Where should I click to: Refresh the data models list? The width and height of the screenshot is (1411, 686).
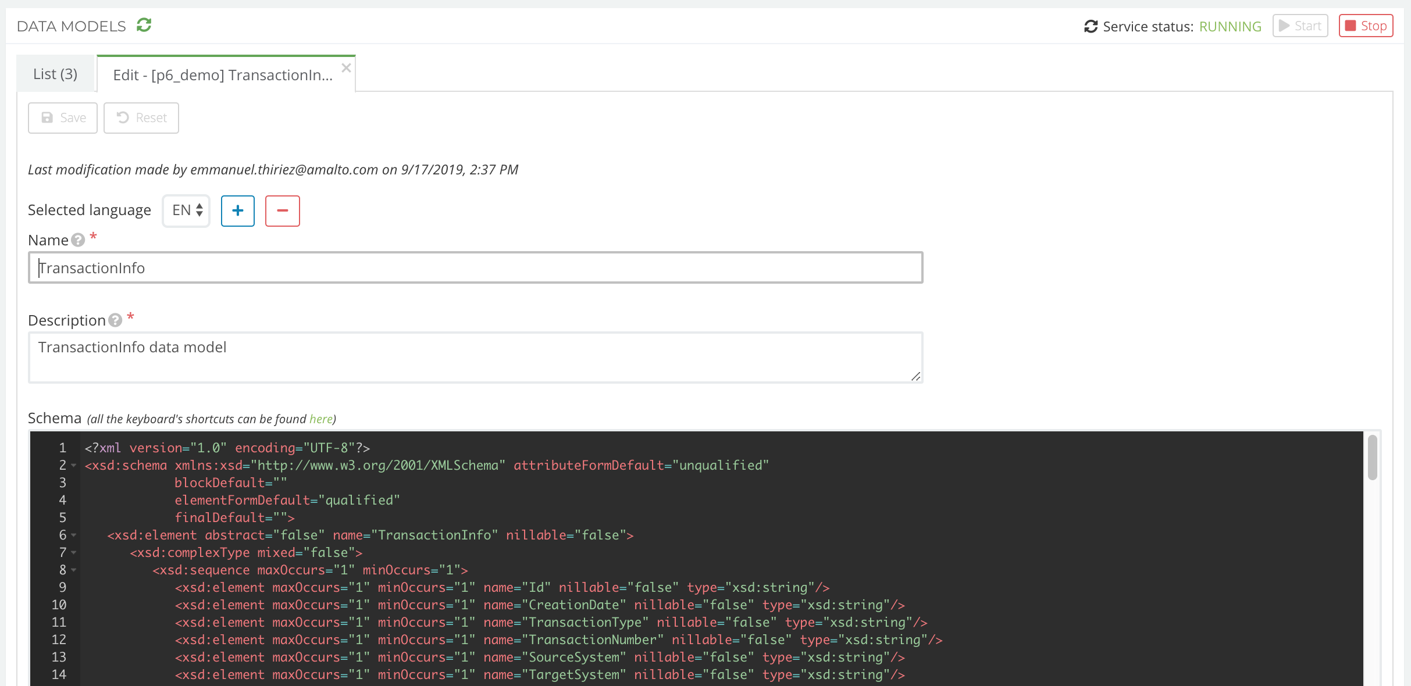tap(145, 25)
